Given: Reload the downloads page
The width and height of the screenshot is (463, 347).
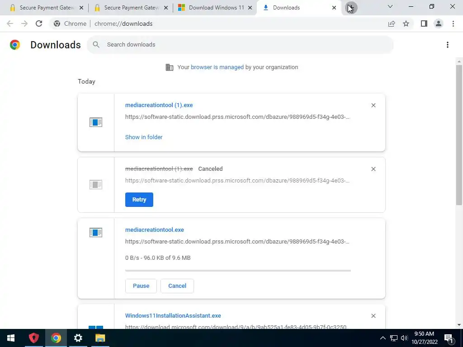Looking at the screenshot, I should click(x=39, y=23).
